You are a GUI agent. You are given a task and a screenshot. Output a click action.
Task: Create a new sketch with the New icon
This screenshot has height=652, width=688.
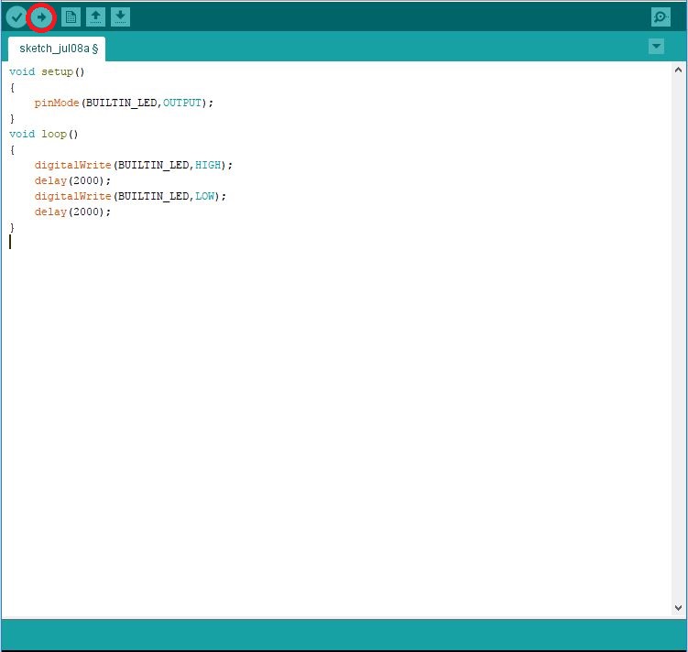71,17
